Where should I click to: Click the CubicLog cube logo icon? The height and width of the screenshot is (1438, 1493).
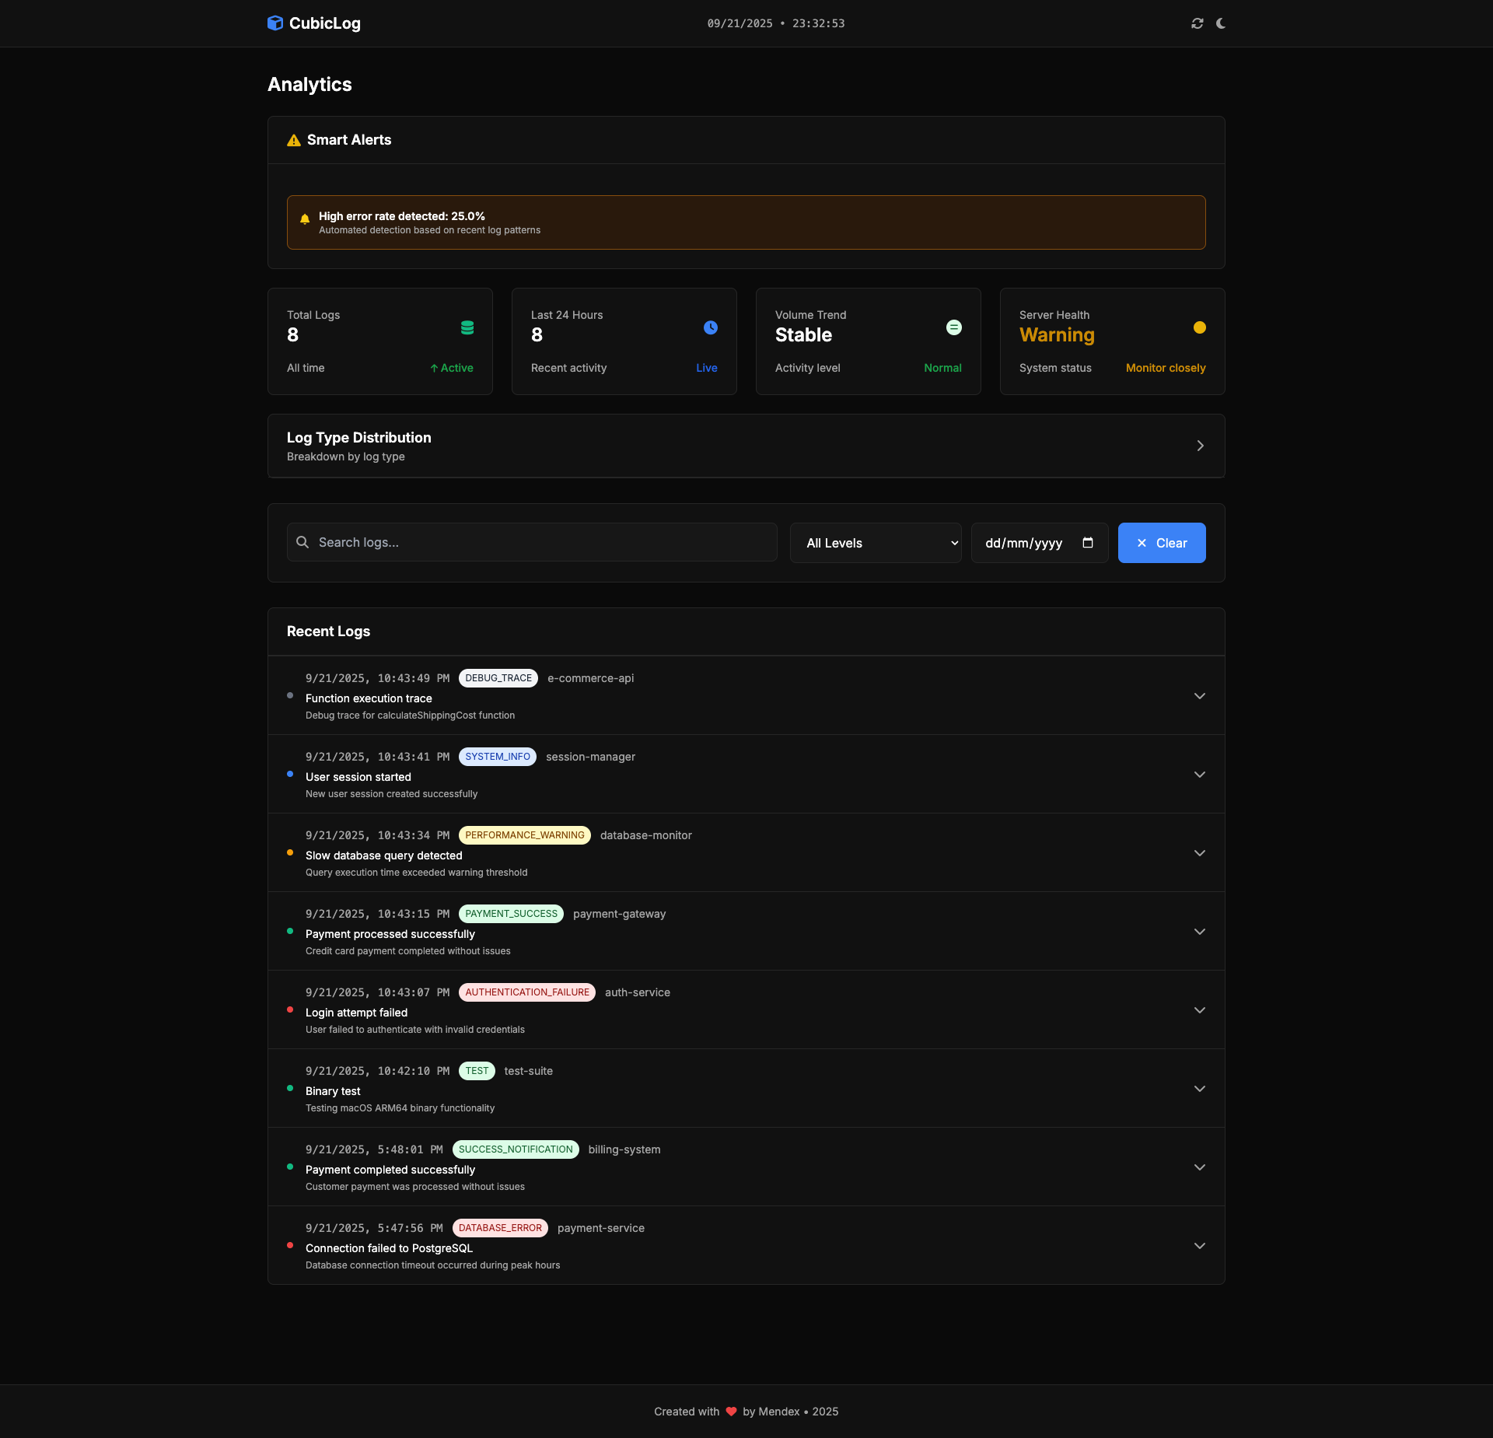pyautogui.click(x=275, y=23)
